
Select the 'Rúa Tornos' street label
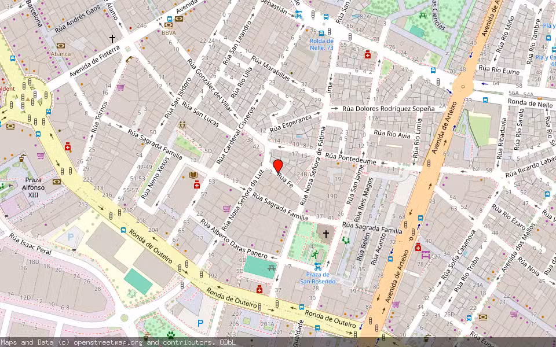[x=99, y=117]
